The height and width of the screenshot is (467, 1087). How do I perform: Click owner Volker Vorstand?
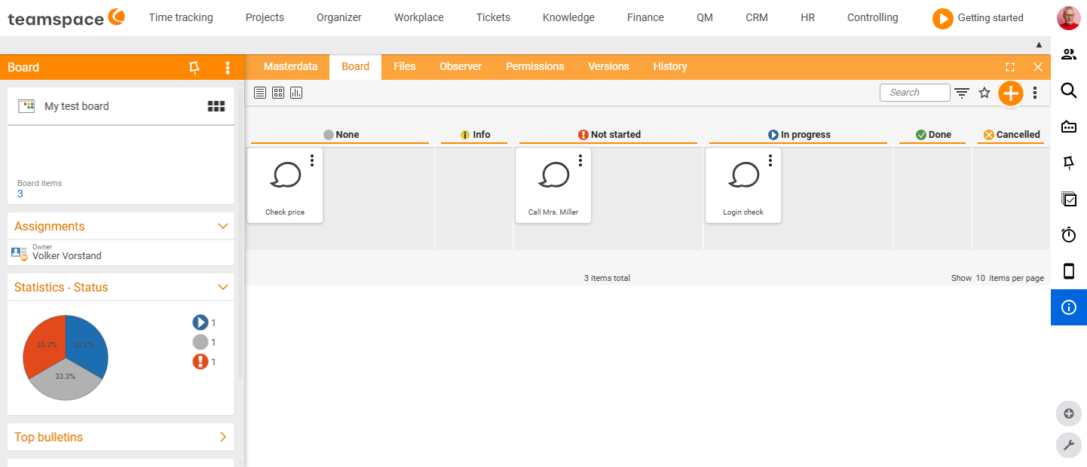[66, 255]
